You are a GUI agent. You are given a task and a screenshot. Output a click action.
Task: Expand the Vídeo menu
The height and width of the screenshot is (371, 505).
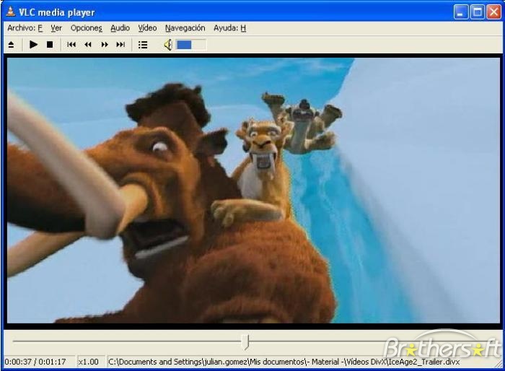(147, 28)
